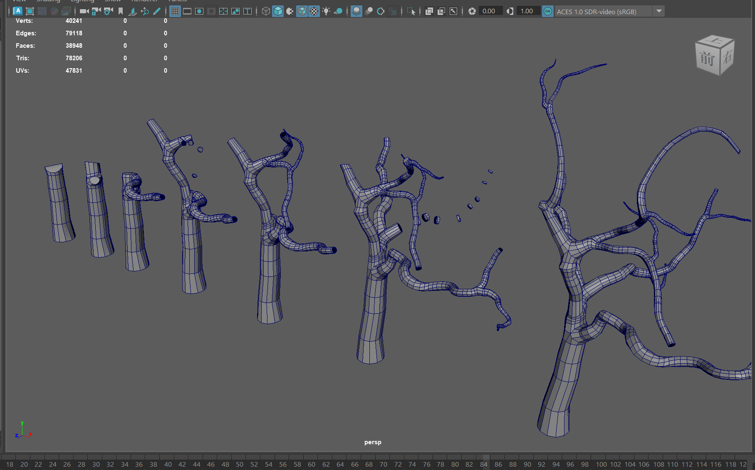Image resolution: width=755 pixels, height=470 pixels.
Task: Toggle Textured display mode
Action: [x=314, y=11]
